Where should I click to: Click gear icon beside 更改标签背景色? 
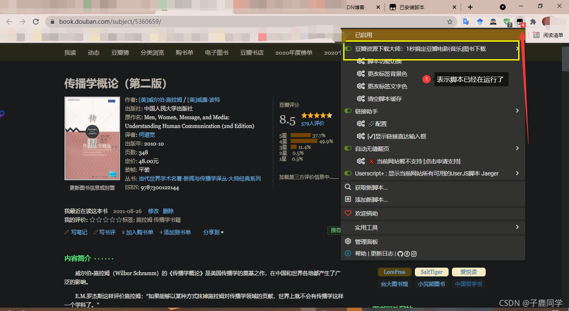[361, 74]
